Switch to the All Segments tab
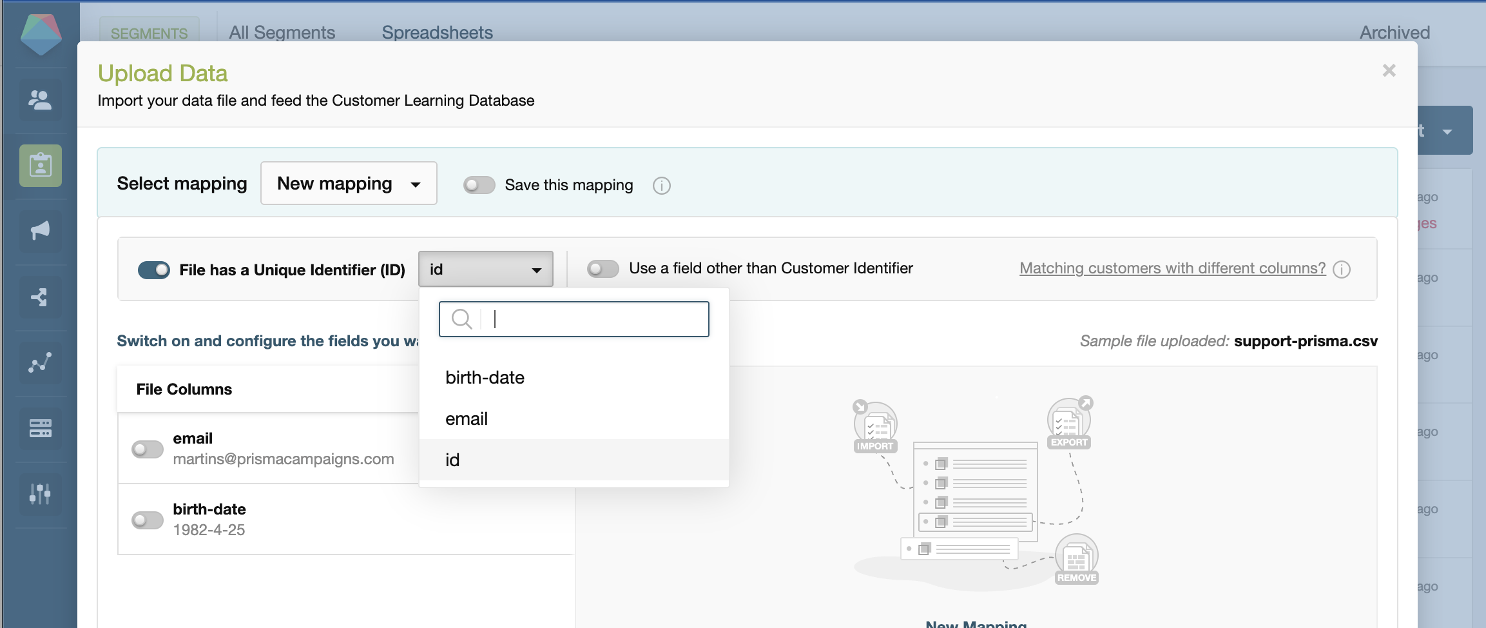 point(282,32)
